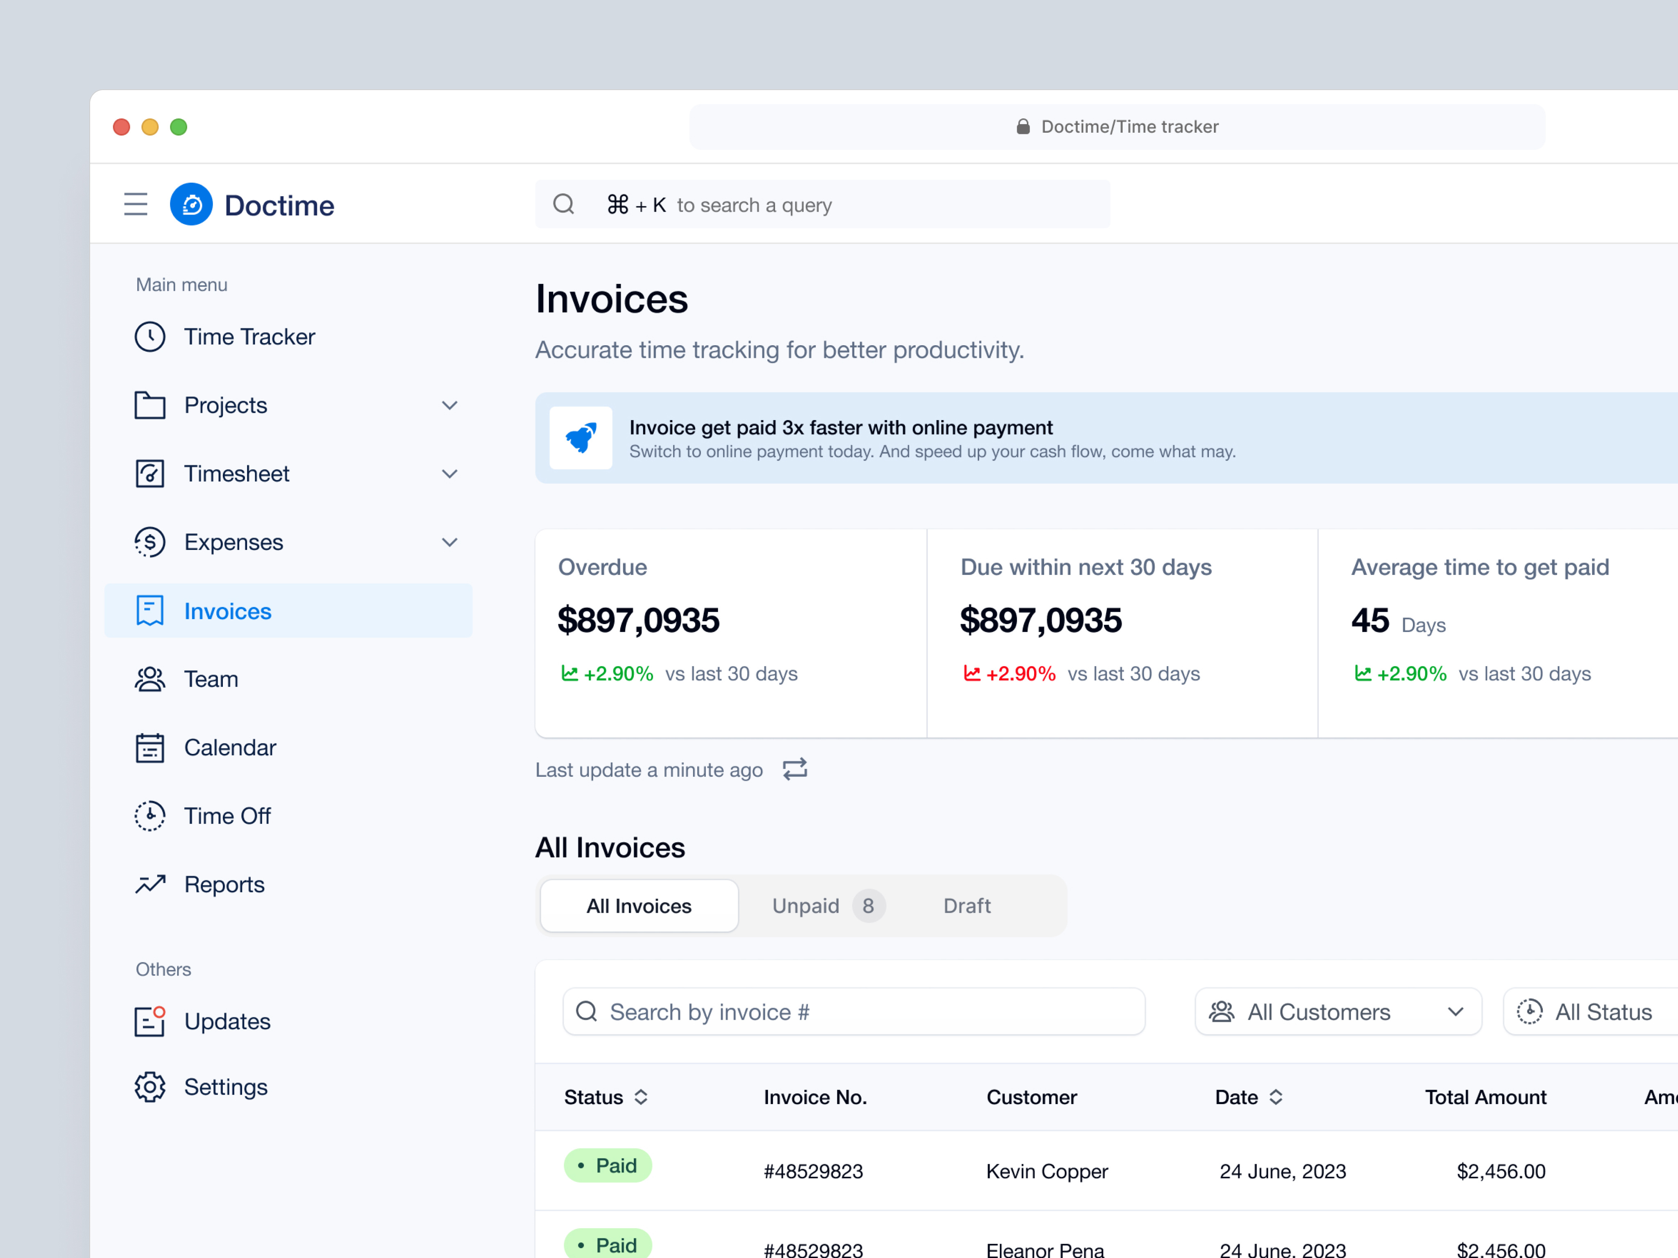The width and height of the screenshot is (1678, 1258).
Task: Click the hamburger menu to collapse sidebar
Action: point(136,204)
